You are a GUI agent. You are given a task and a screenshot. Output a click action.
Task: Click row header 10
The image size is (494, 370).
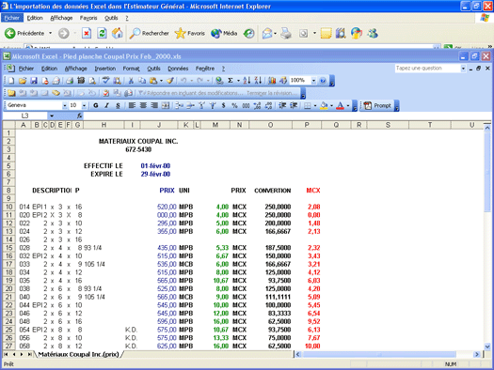pos(8,207)
